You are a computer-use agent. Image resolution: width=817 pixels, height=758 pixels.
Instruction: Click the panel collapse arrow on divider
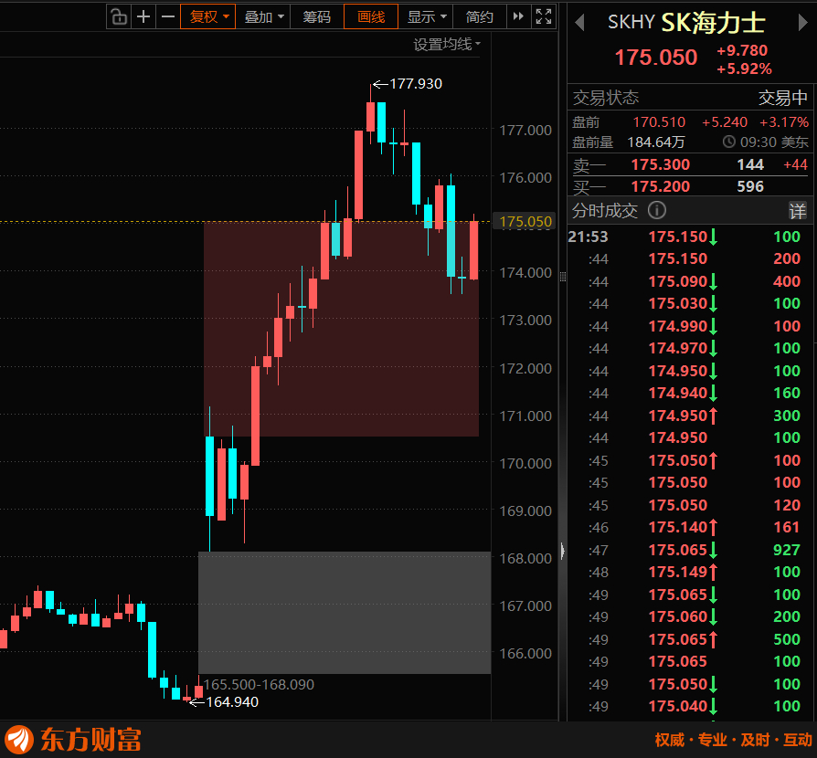click(563, 551)
